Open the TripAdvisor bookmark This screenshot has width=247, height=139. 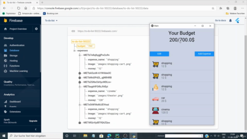pos(9,14)
